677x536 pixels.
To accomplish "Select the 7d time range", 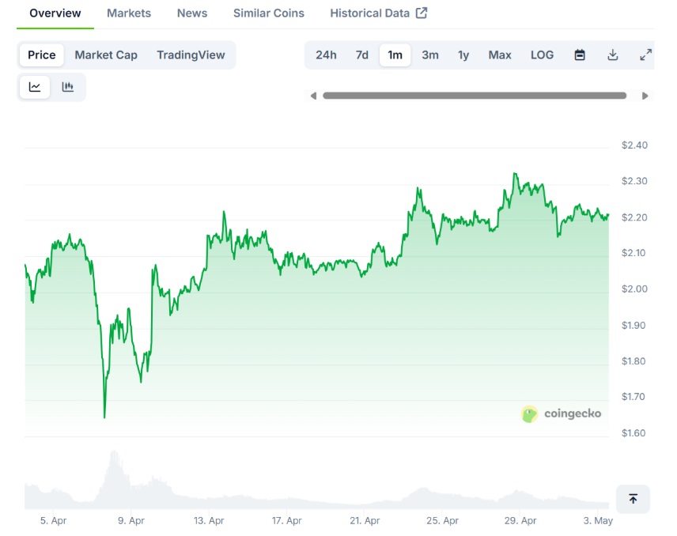I will pos(361,55).
